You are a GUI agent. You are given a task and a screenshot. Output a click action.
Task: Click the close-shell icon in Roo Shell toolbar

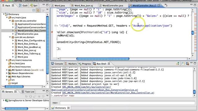(187, 64)
